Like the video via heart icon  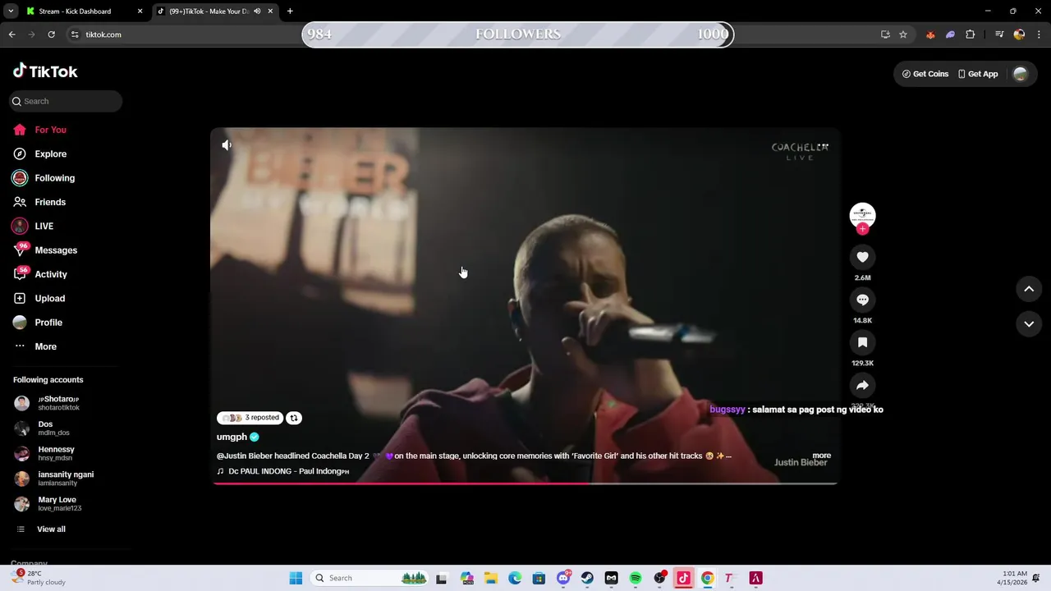coord(862,257)
